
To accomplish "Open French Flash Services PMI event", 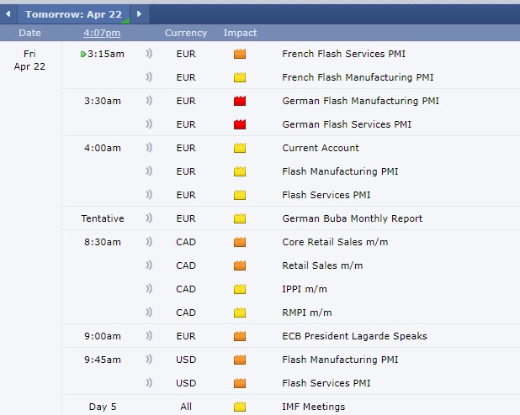I will click(x=343, y=54).
